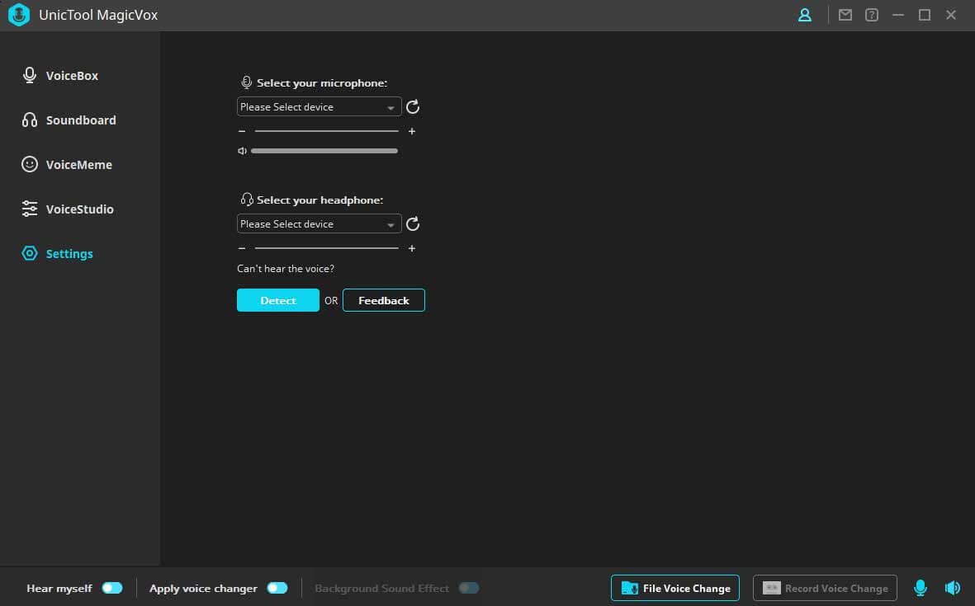Click the microphone volume slider track

[326, 131]
